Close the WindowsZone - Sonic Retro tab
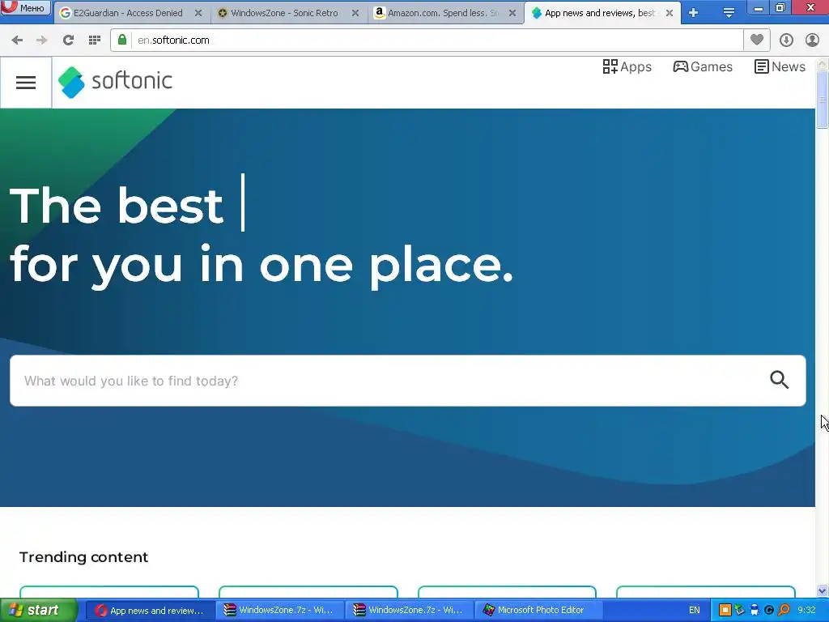 (355, 13)
